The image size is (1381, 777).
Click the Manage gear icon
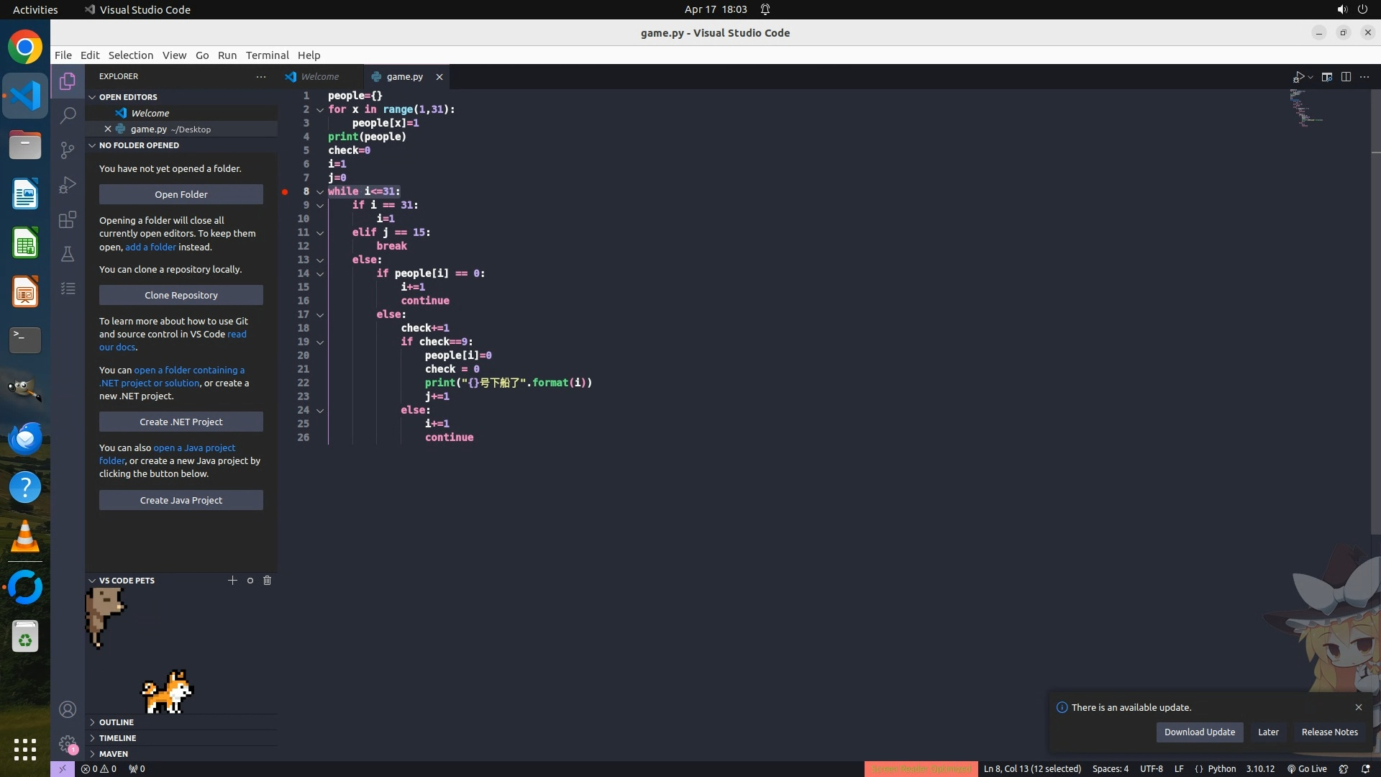pos(68,743)
